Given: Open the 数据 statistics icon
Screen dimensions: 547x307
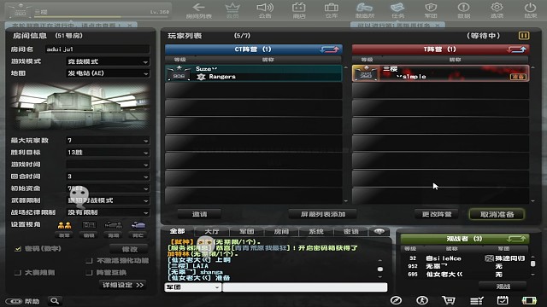Looking at the screenshot, I should click(x=463, y=10).
